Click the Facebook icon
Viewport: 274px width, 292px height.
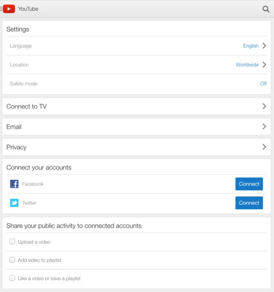(x=14, y=184)
